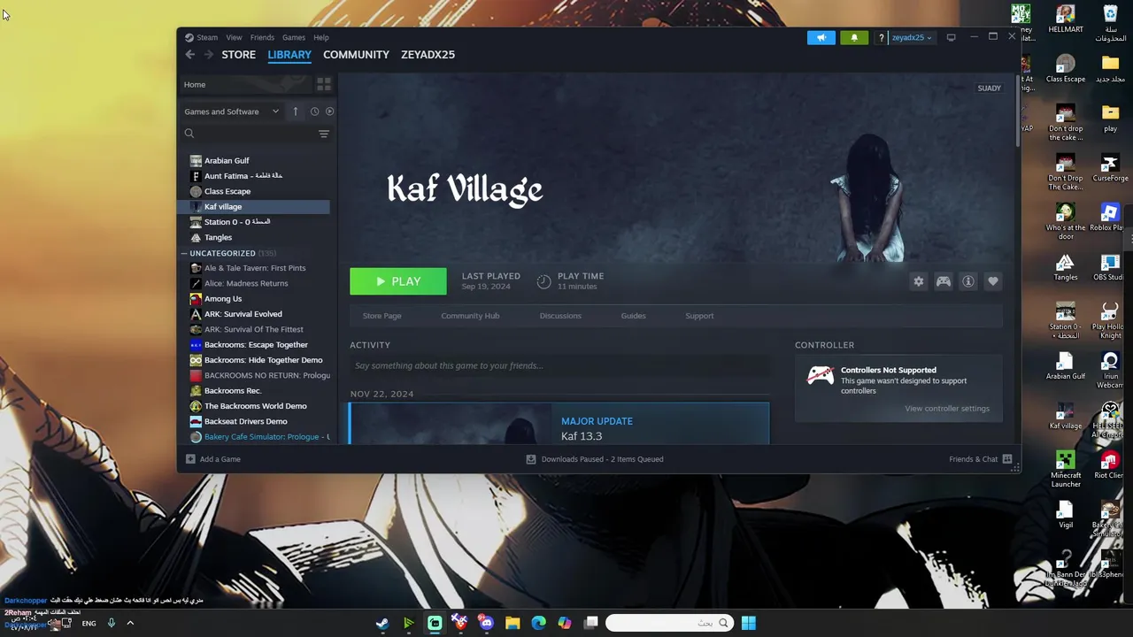Expand the zeyadx25 account dropdown
1133x637 pixels.
coord(912,37)
